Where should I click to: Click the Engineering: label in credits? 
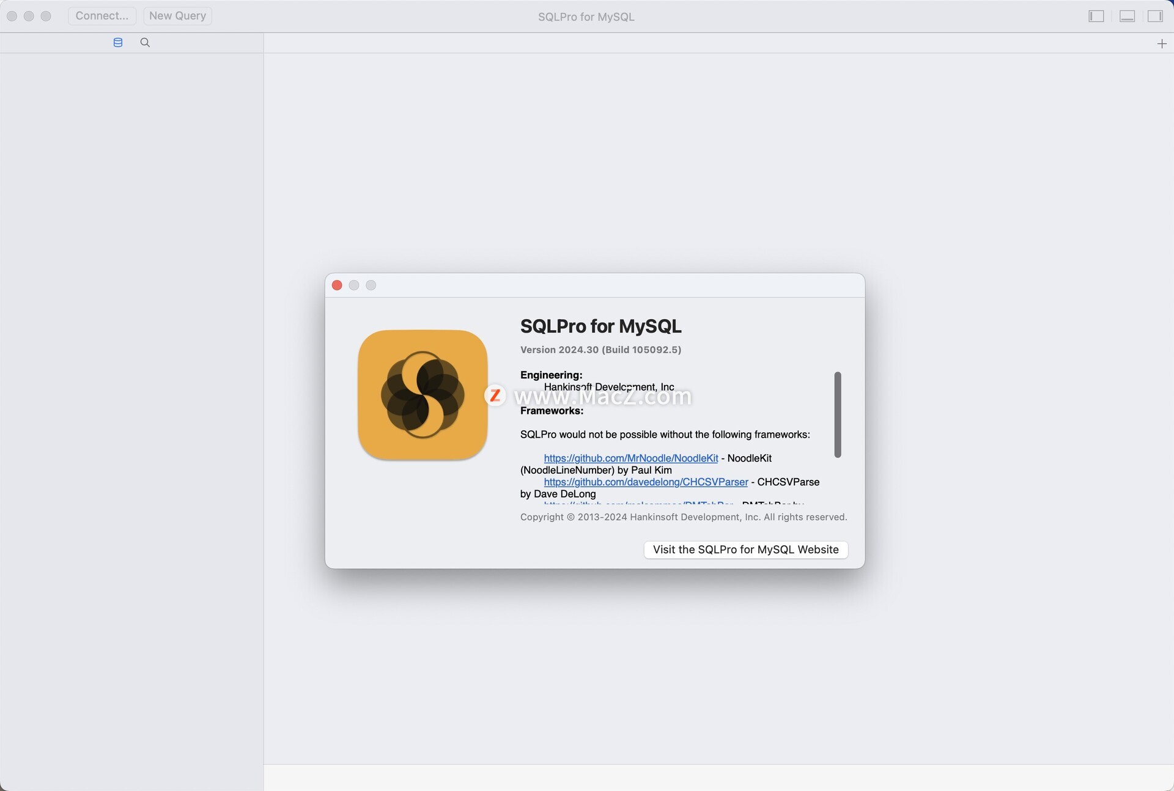552,375
